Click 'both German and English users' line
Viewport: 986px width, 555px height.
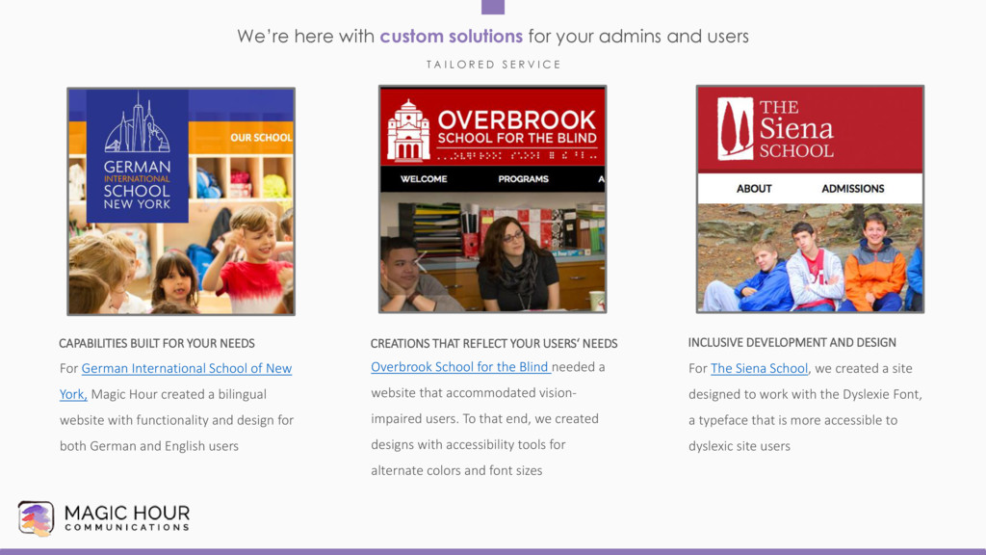149,446
